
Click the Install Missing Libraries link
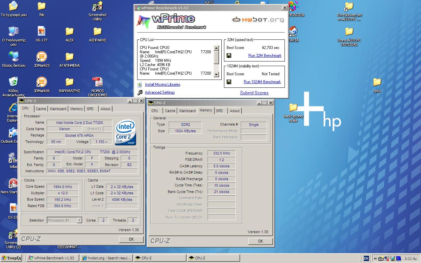tap(162, 84)
